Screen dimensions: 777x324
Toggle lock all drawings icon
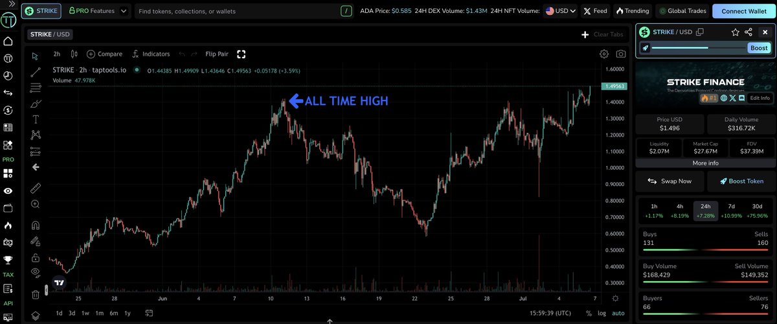36,257
